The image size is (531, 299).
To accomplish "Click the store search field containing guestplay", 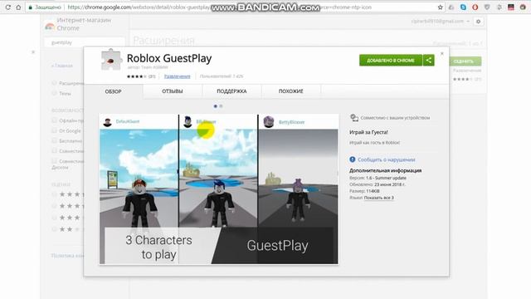I will pos(85,42).
